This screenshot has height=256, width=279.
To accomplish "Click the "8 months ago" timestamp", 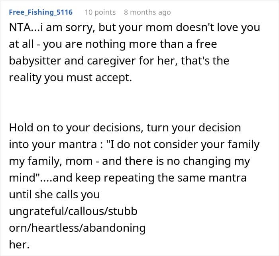I will click(147, 12).
